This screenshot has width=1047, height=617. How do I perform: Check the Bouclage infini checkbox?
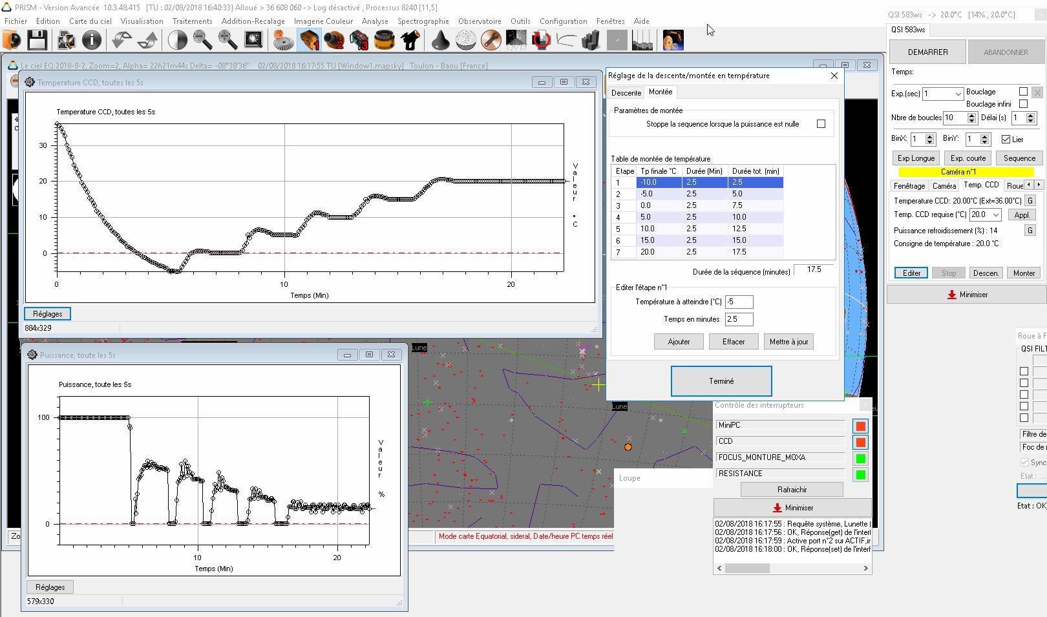click(x=1023, y=104)
